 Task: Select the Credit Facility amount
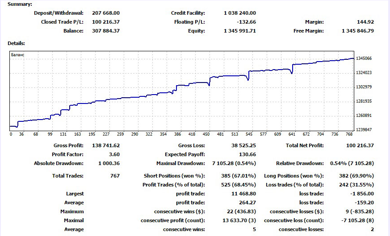(240, 13)
